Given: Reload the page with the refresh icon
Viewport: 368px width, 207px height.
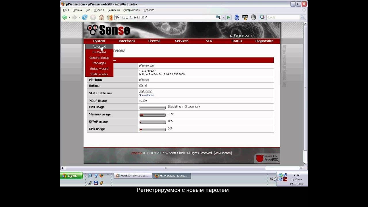Looking at the screenshot, I should [x=85, y=18].
